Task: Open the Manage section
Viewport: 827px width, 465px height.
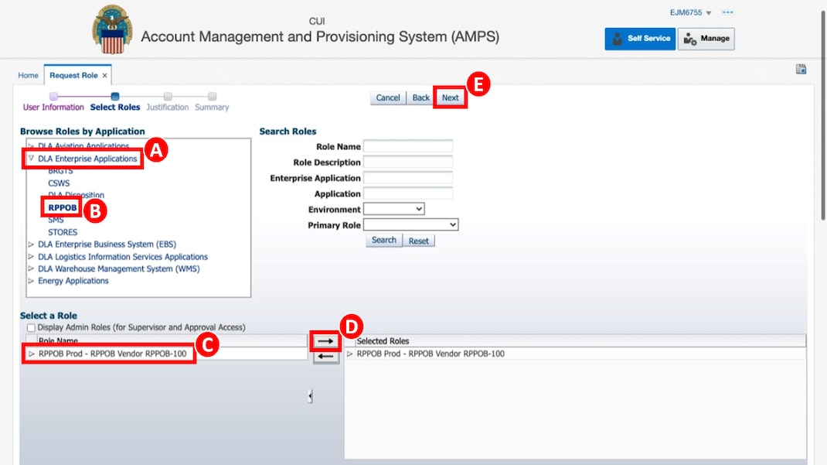Action: click(x=706, y=39)
